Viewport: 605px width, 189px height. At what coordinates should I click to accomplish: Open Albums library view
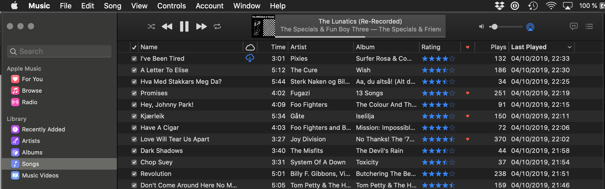point(26,152)
